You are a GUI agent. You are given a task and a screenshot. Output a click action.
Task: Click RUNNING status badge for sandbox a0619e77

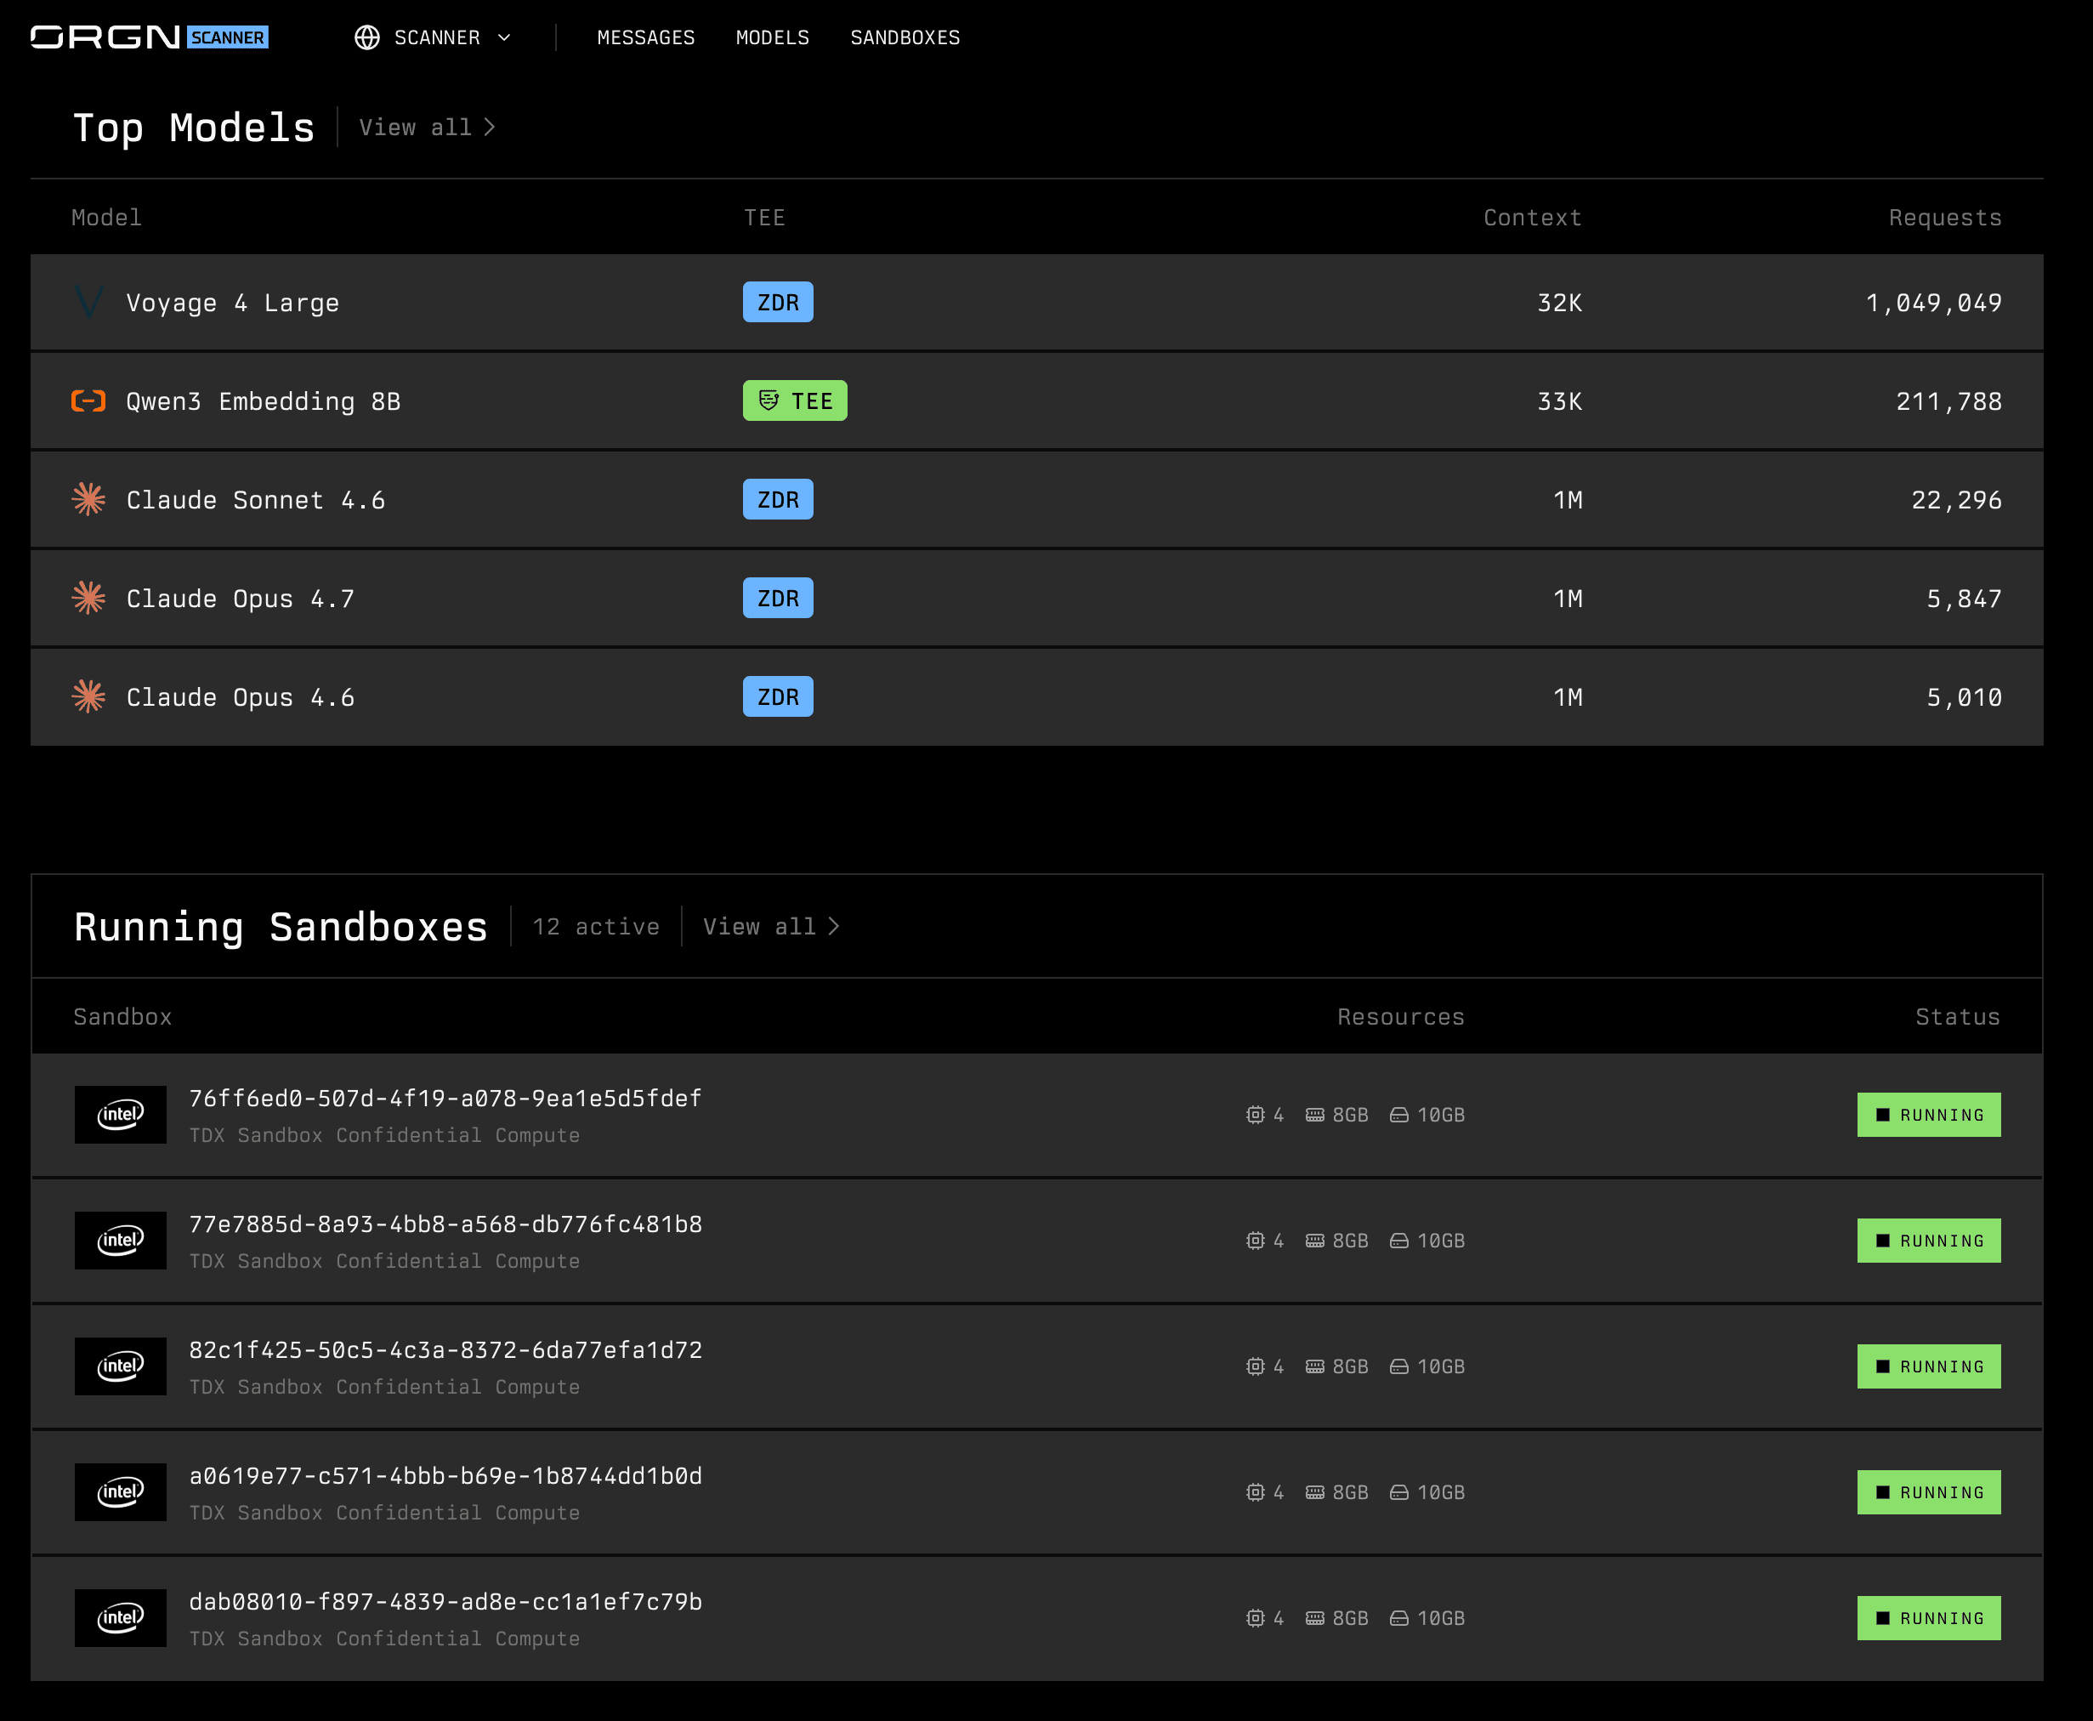[x=1930, y=1493]
